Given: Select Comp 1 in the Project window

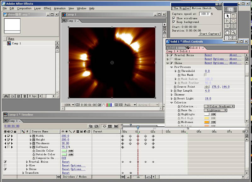Looking at the screenshot, I should 16,43.
